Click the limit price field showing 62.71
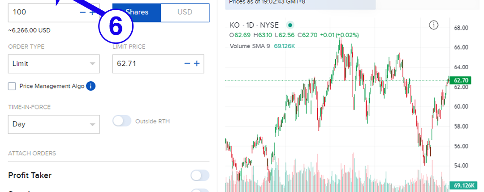The height and width of the screenshot is (192, 484). tap(148, 63)
